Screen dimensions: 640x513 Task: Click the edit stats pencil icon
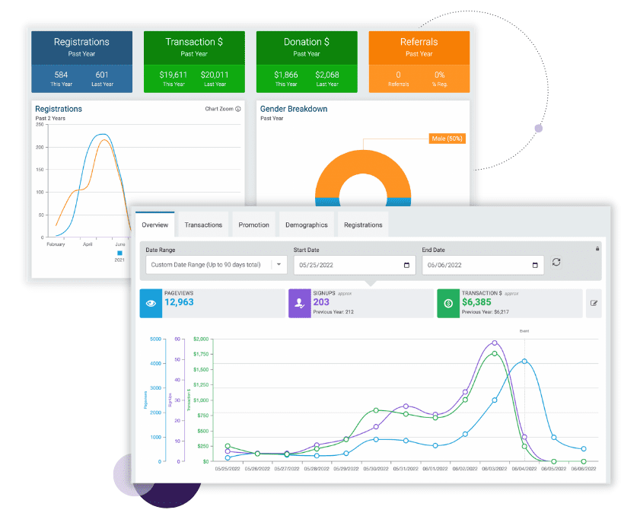click(594, 303)
